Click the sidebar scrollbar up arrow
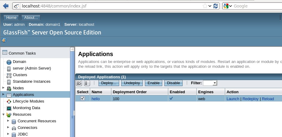 tap(72, 49)
